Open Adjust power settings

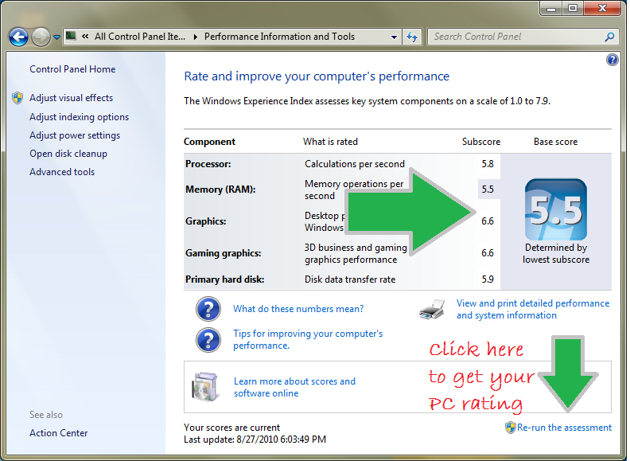[x=75, y=135]
